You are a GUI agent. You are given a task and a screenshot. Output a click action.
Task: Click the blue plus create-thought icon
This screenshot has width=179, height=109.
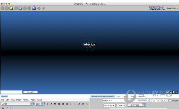pyautogui.click(x=20, y=8)
